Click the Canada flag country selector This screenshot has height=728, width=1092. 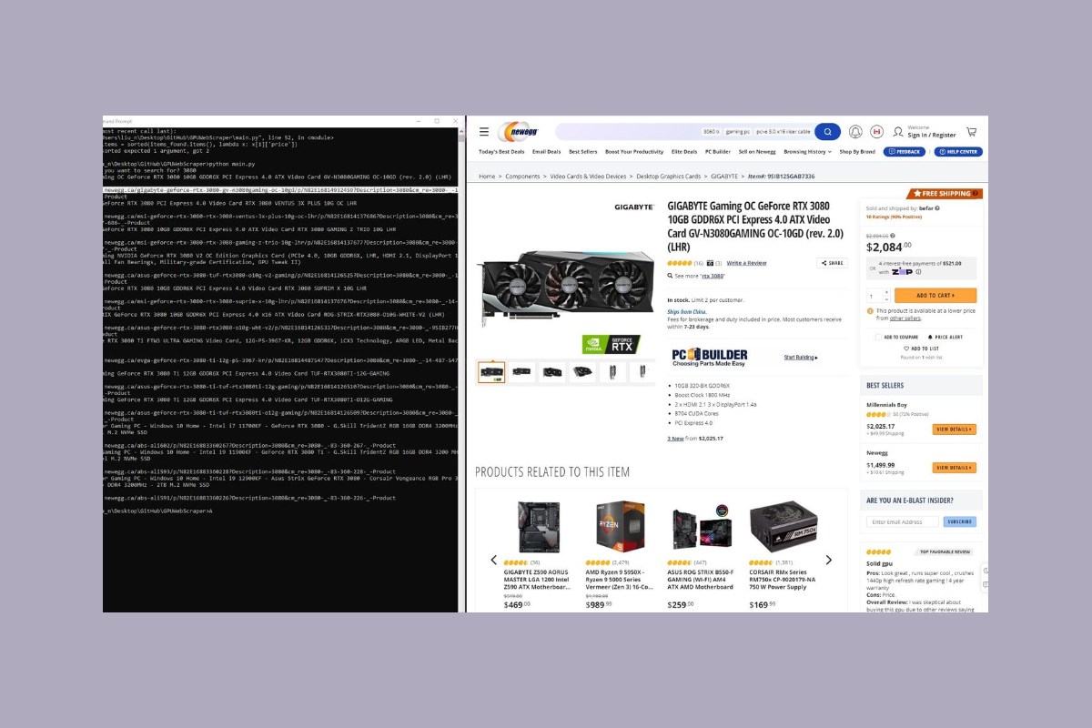coord(877,132)
